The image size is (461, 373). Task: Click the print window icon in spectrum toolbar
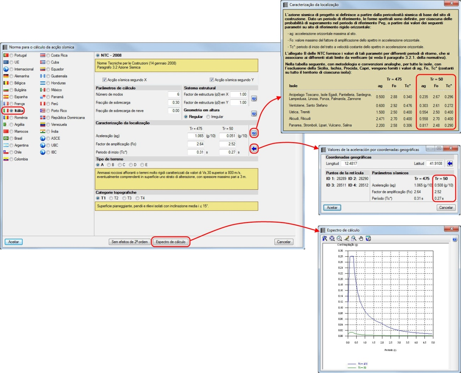[368, 239]
